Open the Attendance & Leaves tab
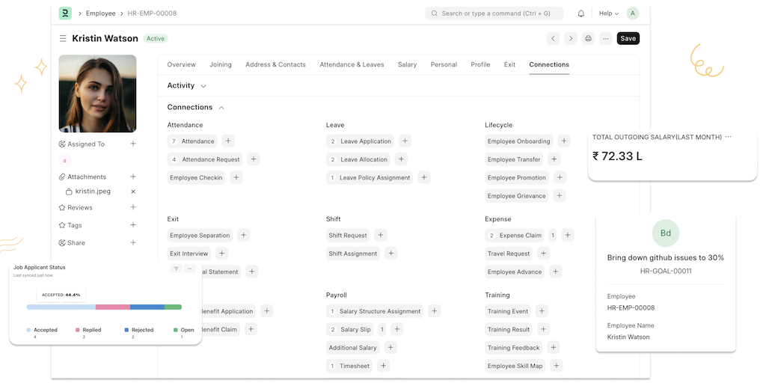 point(352,64)
